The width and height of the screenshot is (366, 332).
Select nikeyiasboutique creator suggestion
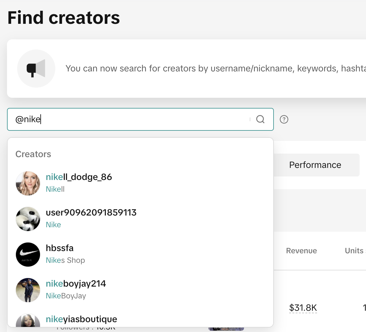coord(81,319)
